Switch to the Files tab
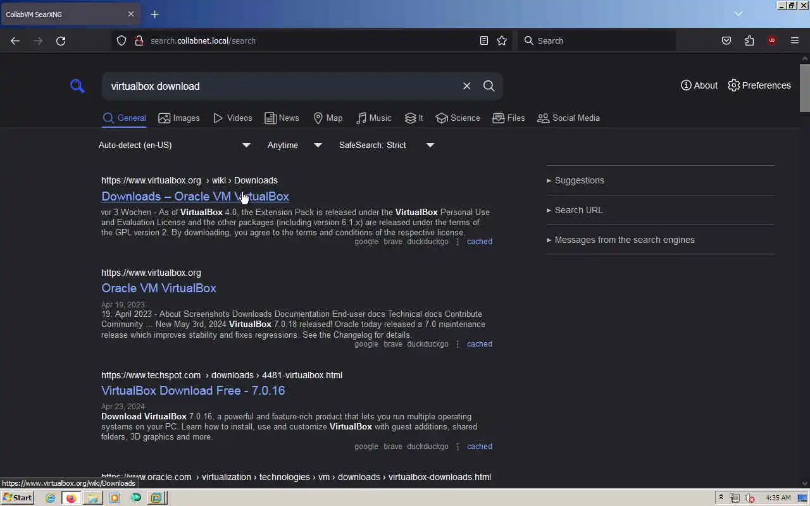Screen dimensions: 810x506 [508, 118]
